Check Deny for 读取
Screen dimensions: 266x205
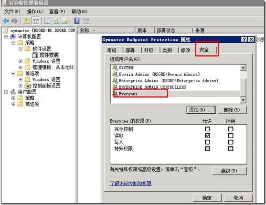pos(231,136)
